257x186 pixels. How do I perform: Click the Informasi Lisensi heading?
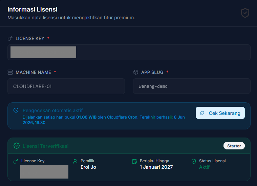coord(33,9)
